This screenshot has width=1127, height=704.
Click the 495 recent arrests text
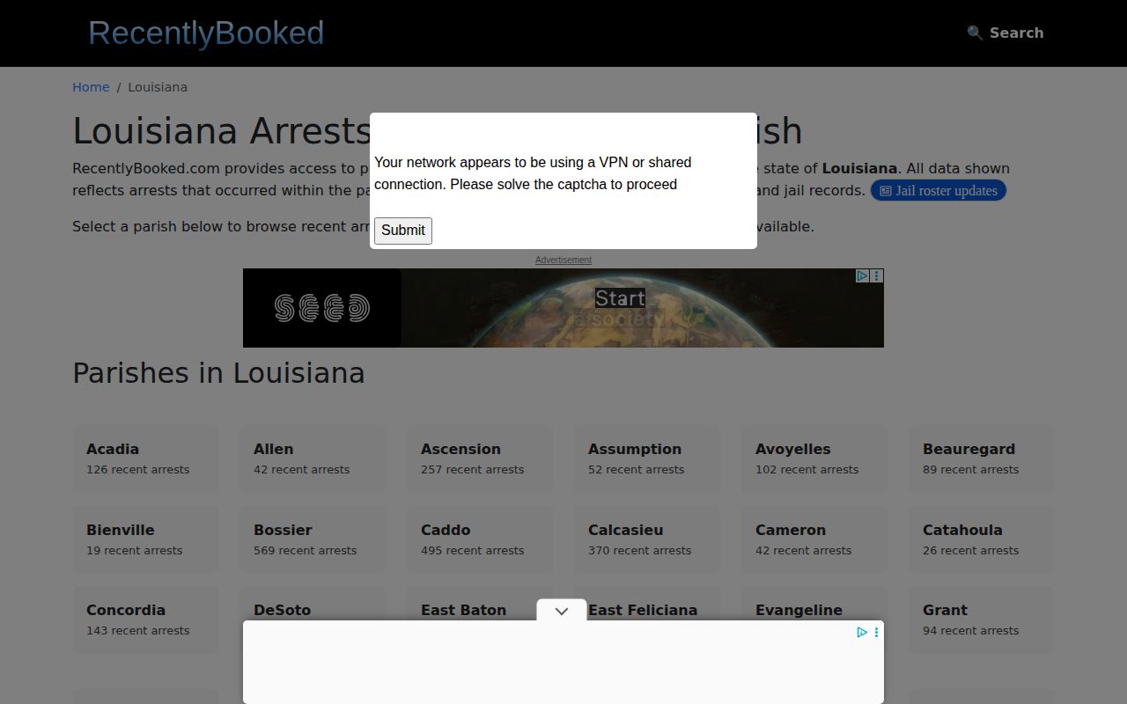point(472,550)
